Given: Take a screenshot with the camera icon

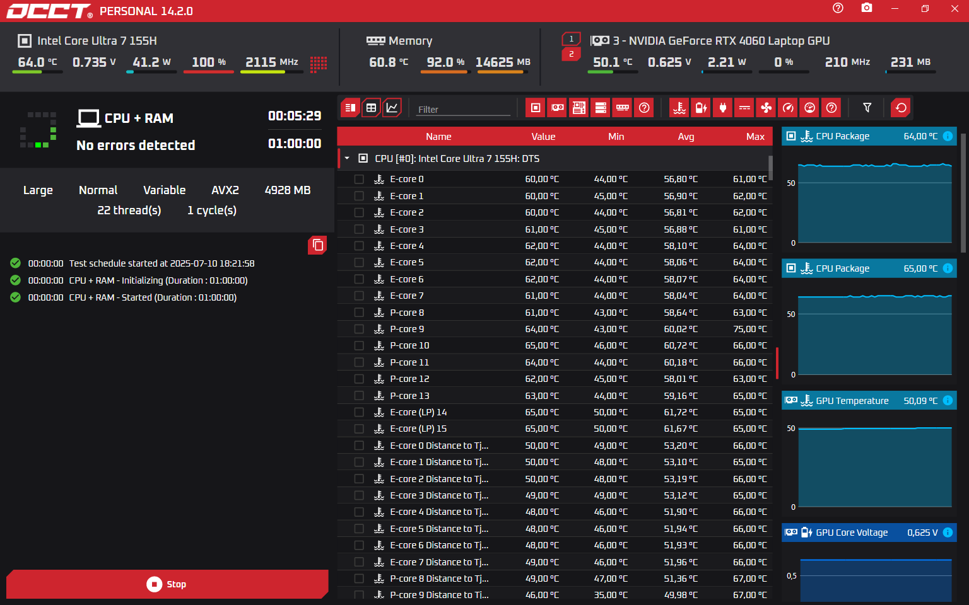Looking at the screenshot, I should tap(867, 8).
